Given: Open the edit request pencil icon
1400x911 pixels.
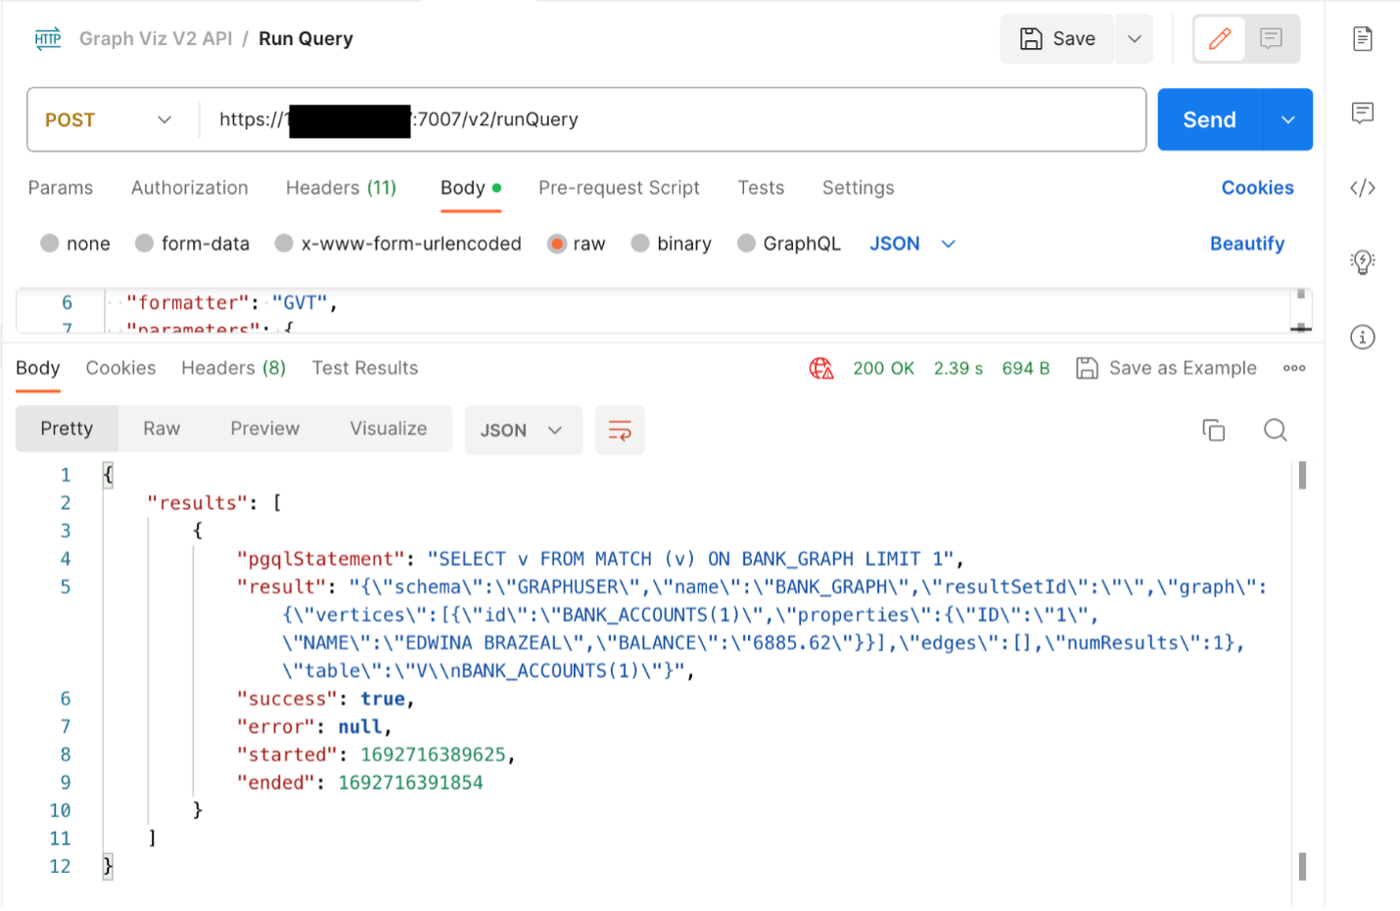Looking at the screenshot, I should pos(1219,38).
